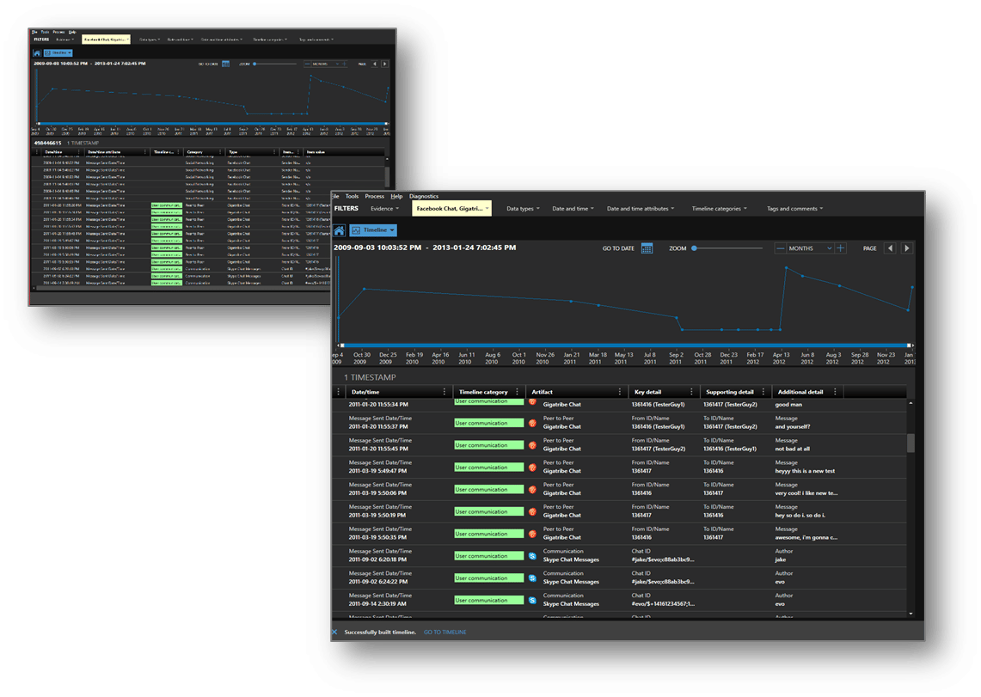Select the row with message 'not bad at all'
981x697 pixels.
pos(619,445)
